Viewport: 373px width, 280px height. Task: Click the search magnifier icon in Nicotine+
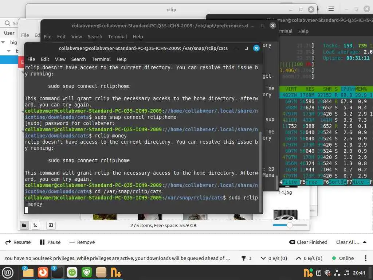coord(7,23)
